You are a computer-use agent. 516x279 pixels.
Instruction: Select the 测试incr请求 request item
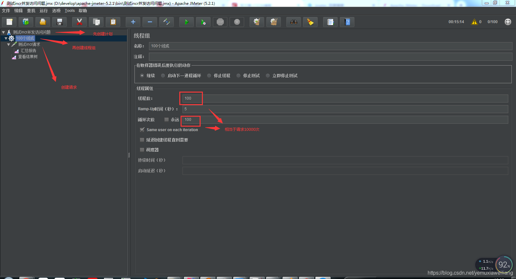[x=29, y=44]
